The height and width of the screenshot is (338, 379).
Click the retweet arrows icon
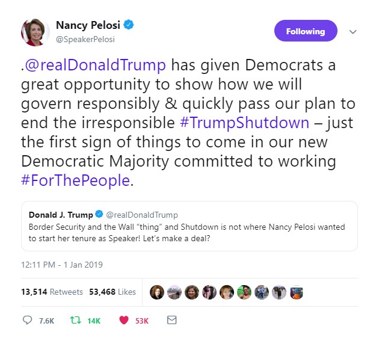75,321
